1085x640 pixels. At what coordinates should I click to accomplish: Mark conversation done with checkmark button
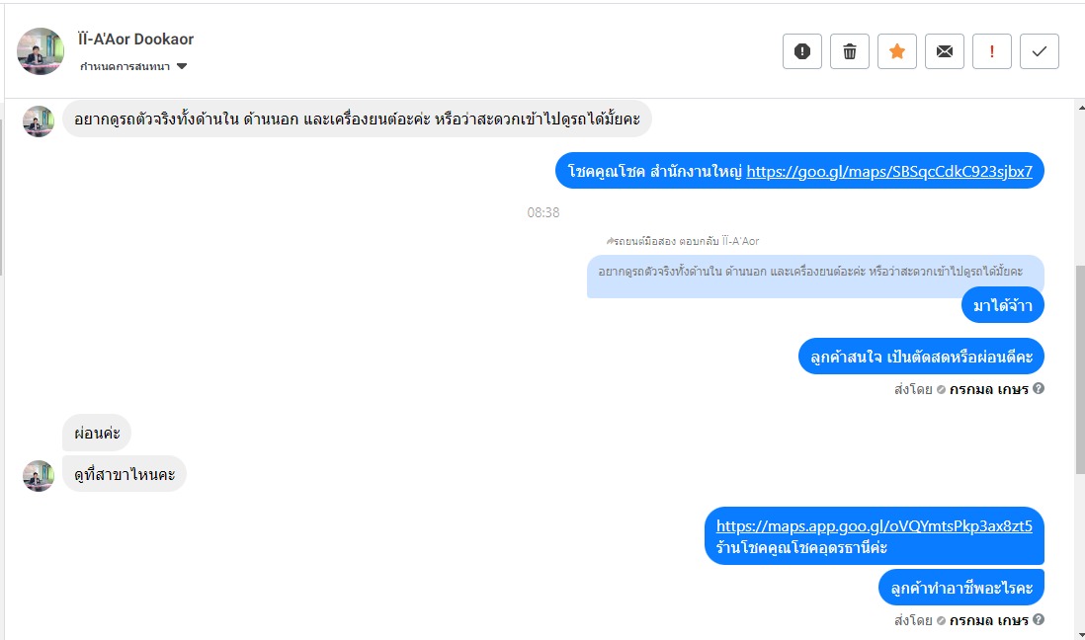point(1040,51)
